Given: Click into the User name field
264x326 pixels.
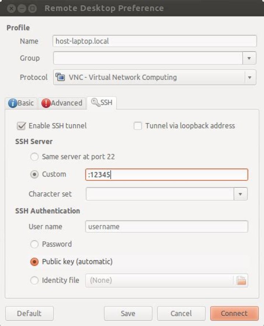Looking at the screenshot, I should coord(166,227).
